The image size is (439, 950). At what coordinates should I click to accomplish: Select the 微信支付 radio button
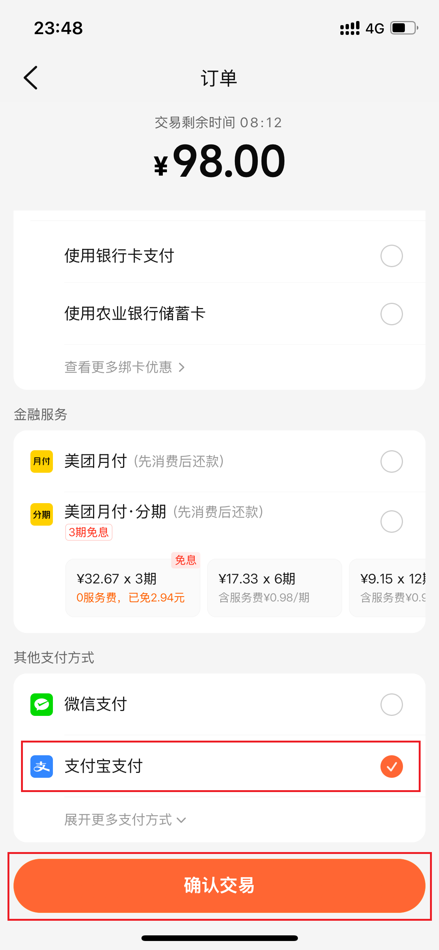391,704
